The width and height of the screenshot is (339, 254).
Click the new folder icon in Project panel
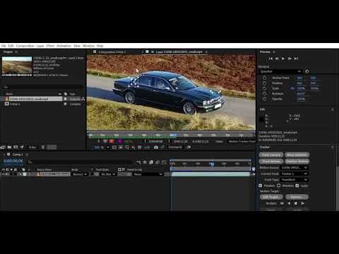(9, 147)
